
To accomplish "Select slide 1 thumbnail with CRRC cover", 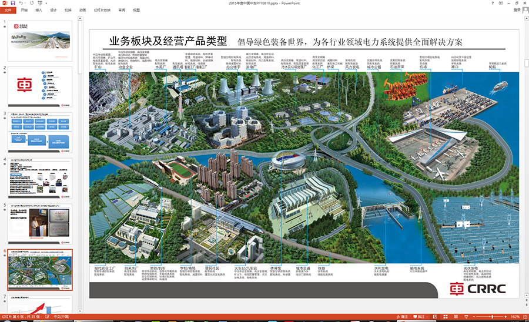I will click(40, 41).
